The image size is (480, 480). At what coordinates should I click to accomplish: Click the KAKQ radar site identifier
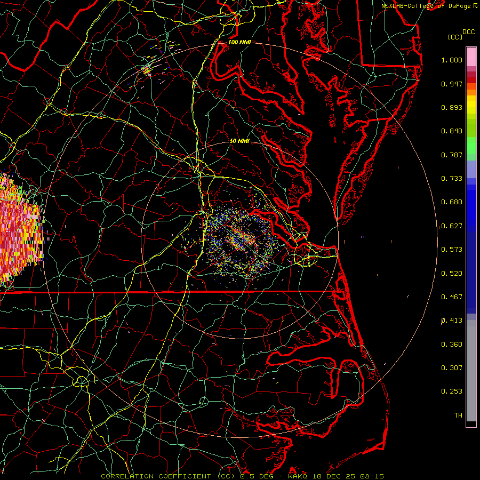(x=298, y=476)
